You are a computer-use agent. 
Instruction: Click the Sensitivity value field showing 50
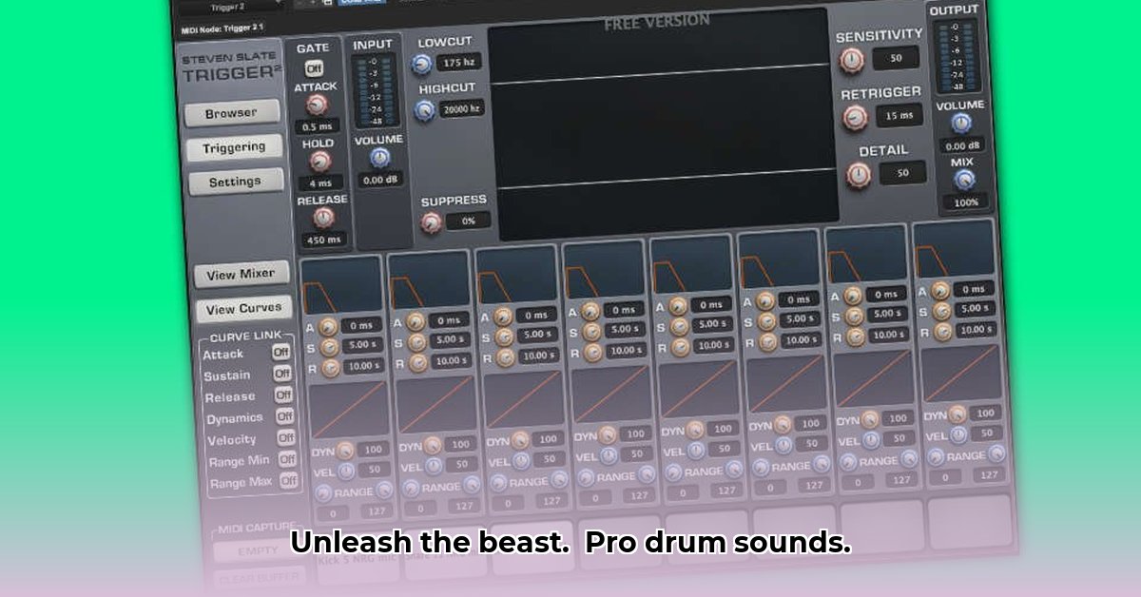(x=896, y=58)
